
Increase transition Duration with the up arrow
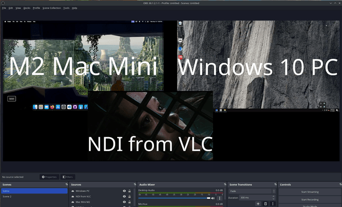point(273,196)
